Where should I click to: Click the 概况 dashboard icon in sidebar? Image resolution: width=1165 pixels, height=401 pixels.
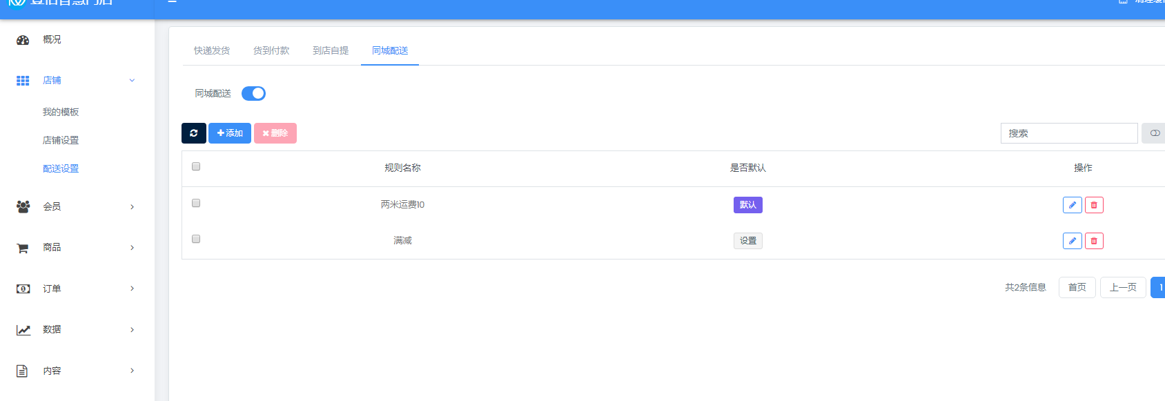pyautogui.click(x=23, y=40)
